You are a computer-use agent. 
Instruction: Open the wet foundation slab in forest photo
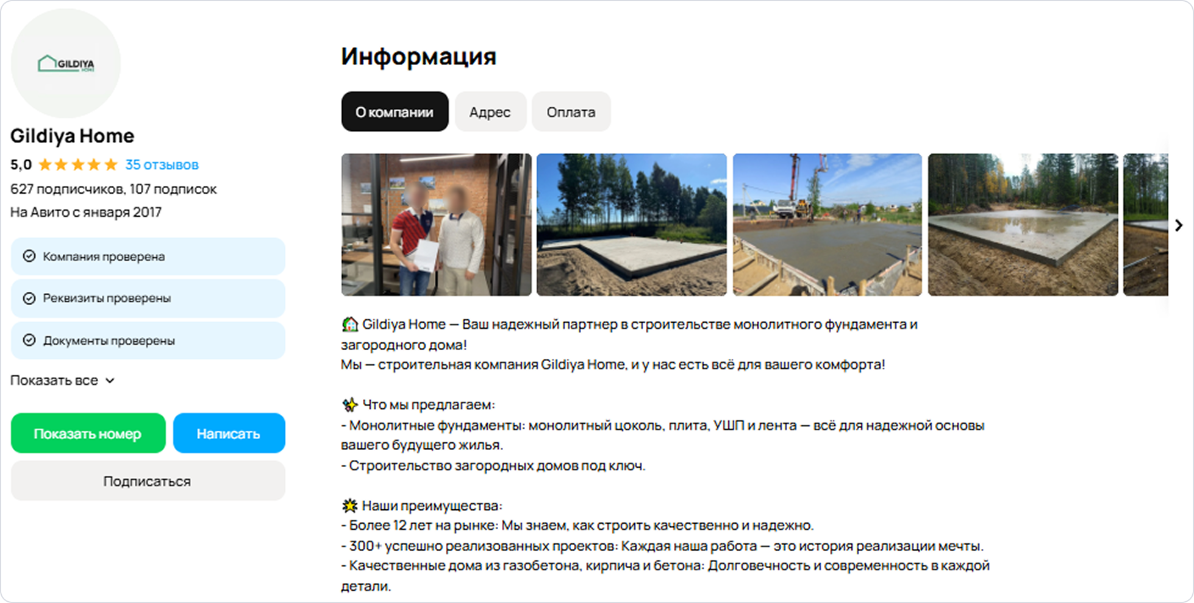point(1023,225)
